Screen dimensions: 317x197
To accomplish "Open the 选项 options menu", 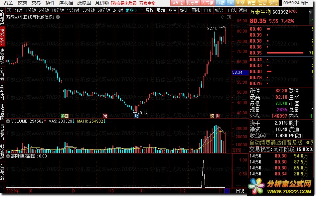I will pyautogui.click(x=273, y=3).
